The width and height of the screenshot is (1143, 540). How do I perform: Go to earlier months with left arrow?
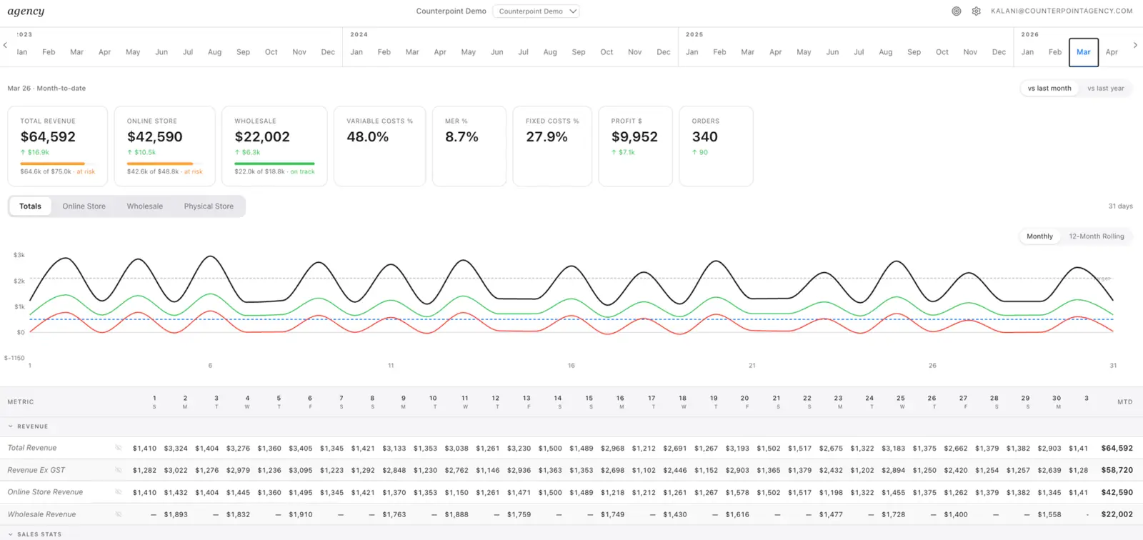pyautogui.click(x=5, y=45)
